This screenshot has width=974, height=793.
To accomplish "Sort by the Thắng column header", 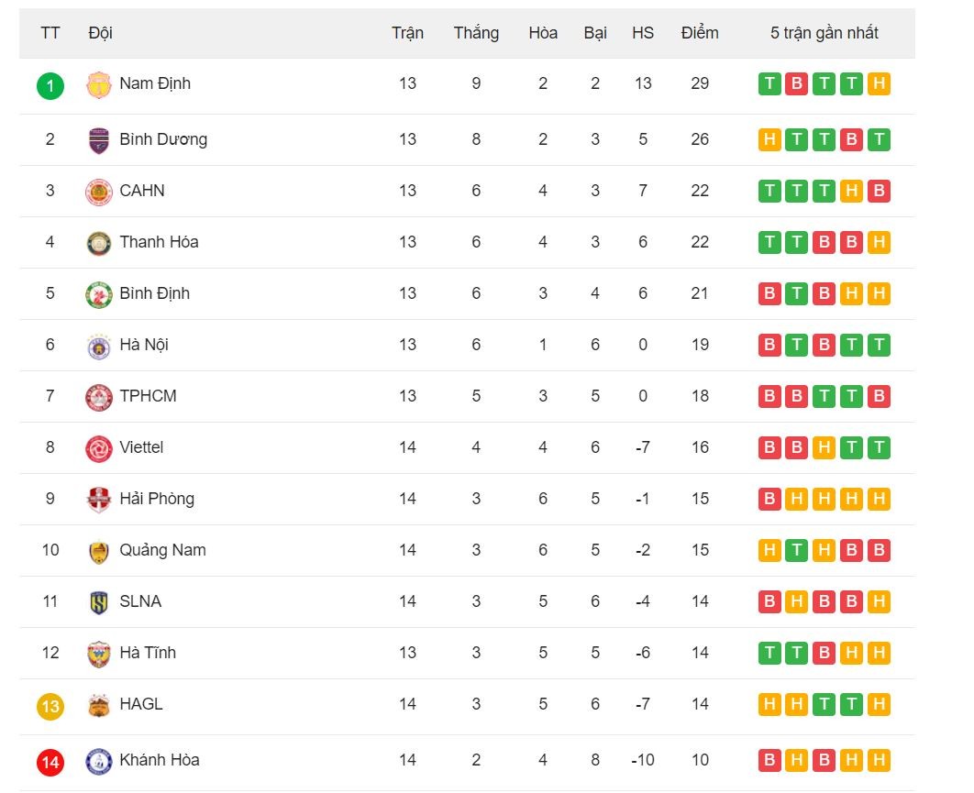I will pos(476,33).
